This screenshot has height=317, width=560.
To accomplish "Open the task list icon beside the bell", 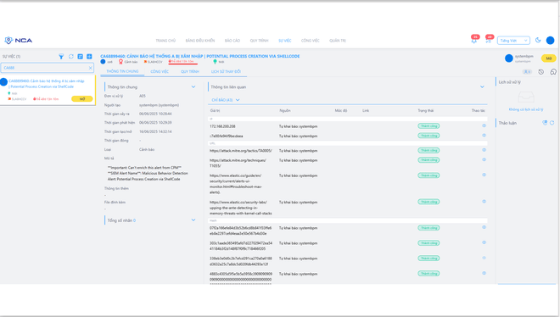I will coord(488,41).
